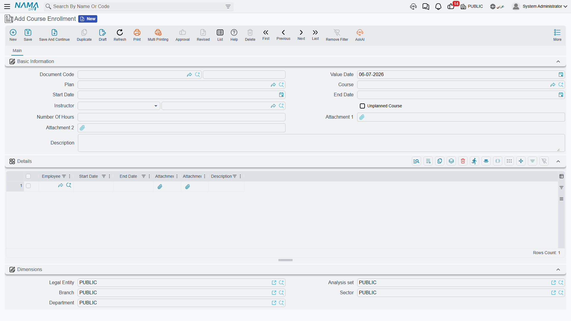Collapse the Basic Information section
This screenshot has height=321, width=571.
coord(558,62)
